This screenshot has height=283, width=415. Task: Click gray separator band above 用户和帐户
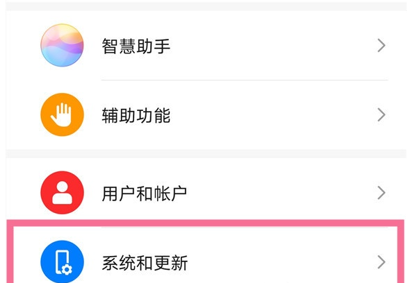[206, 154]
